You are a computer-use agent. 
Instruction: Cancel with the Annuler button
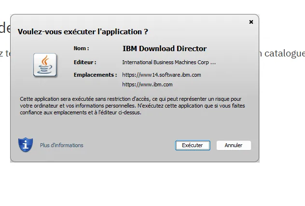(x=234, y=145)
